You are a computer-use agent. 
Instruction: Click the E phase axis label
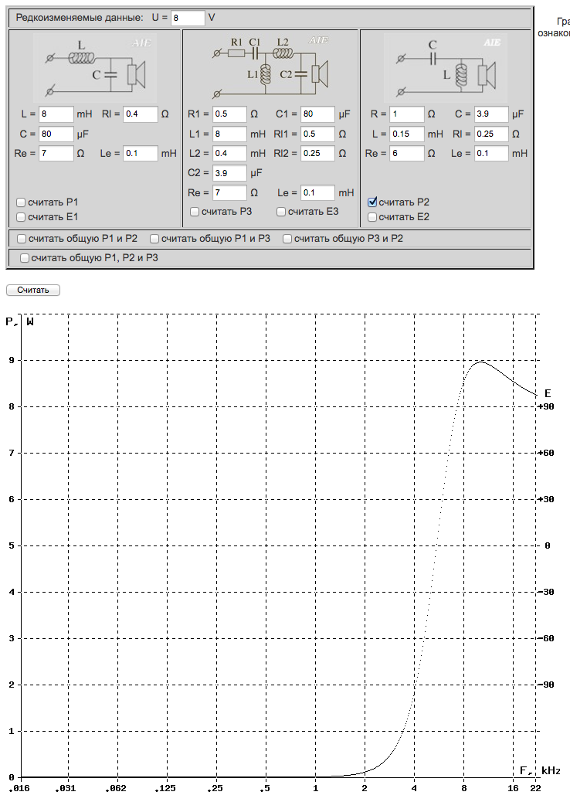click(x=548, y=393)
